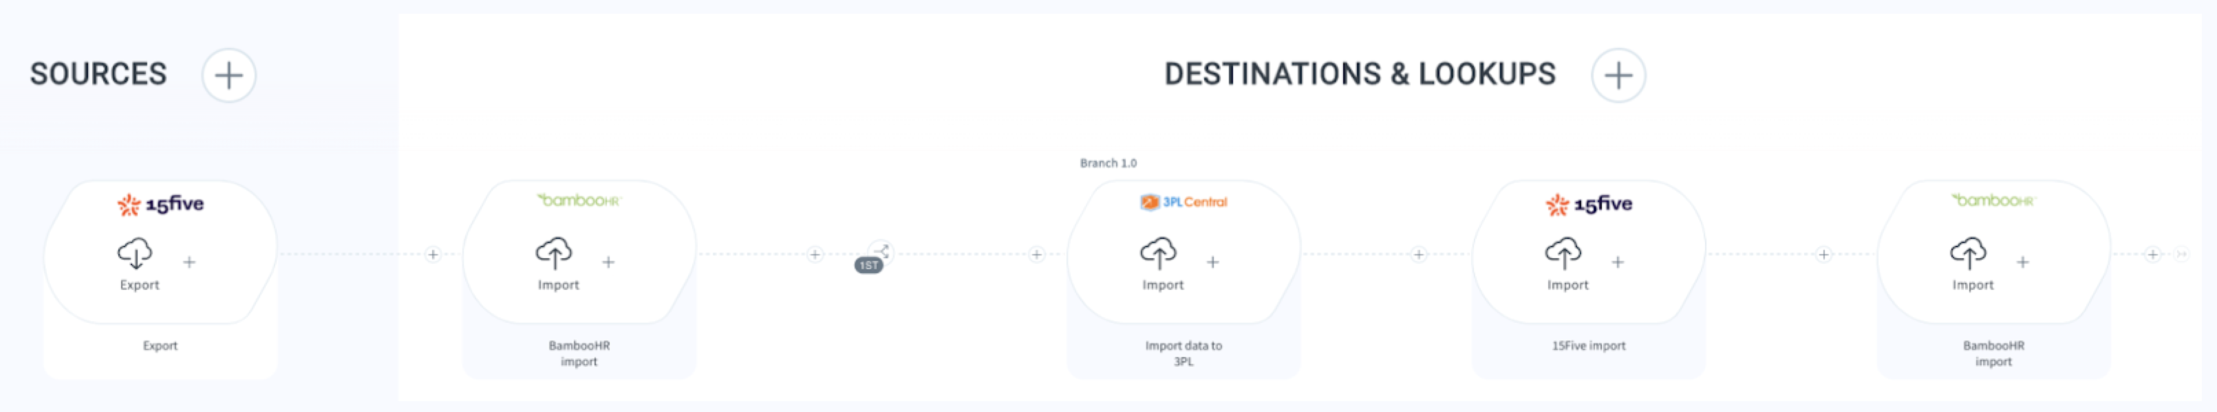Click the '15Five import' step label
Screen dimensions: 2217x412
click(1589, 346)
